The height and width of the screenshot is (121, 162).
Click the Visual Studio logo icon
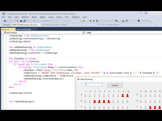(x=3, y=14)
